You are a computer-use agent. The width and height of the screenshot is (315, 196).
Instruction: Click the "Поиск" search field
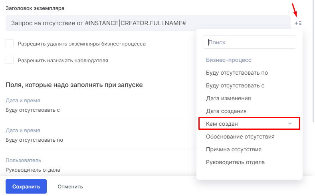point(250,42)
